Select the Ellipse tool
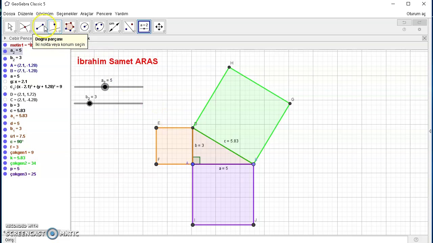 click(x=99, y=27)
